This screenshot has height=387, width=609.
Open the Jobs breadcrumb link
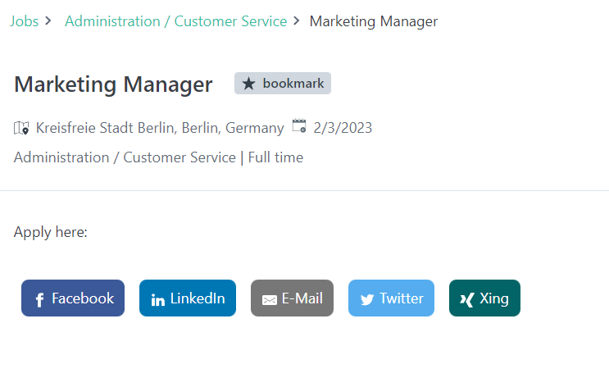[x=24, y=21]
